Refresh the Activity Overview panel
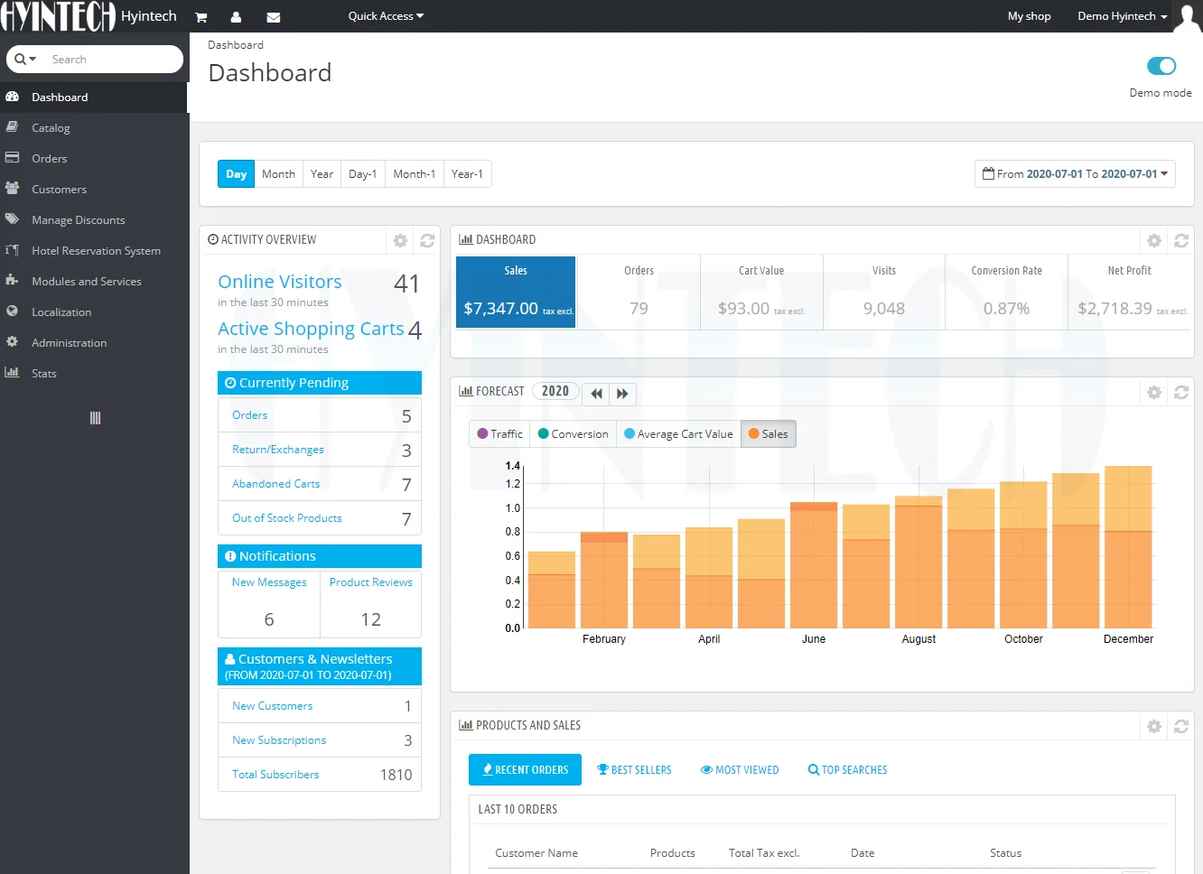 point(427,240)
